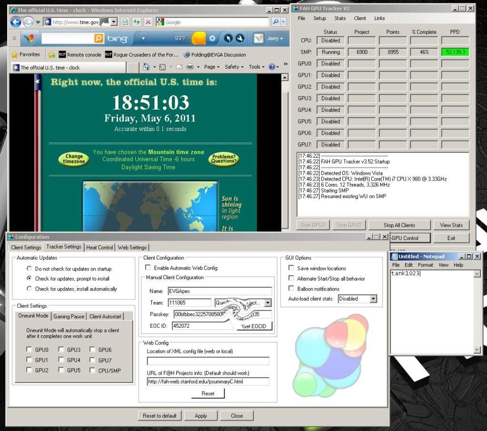Open the address bar URL dropdown

pos(114,22)
